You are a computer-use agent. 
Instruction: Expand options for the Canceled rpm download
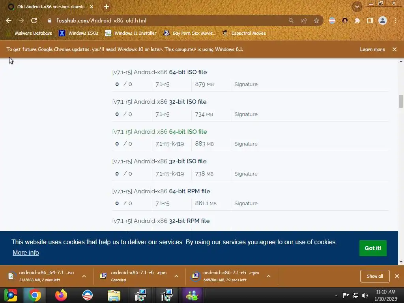176,276
